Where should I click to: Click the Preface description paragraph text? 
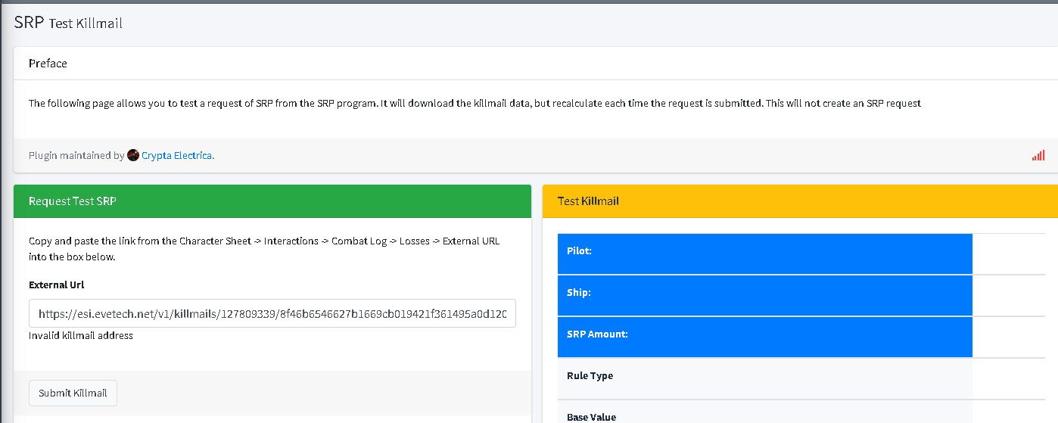click(x=475, y=104)
